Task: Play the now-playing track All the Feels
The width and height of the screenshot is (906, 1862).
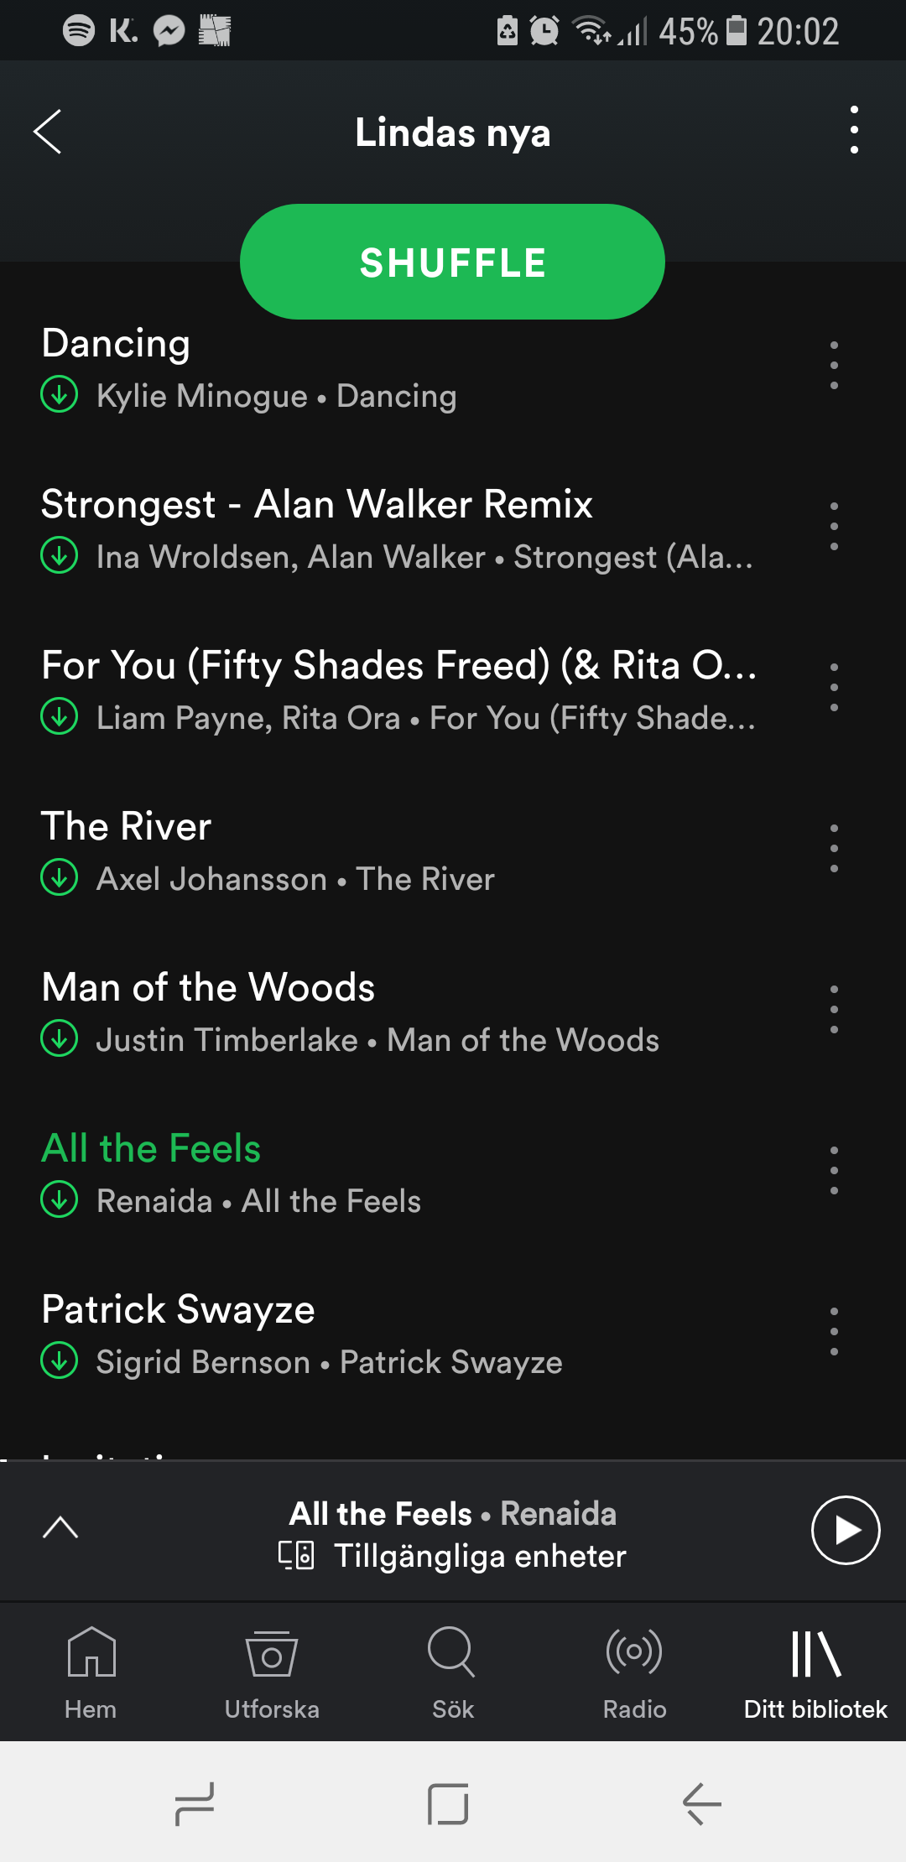Action: tap(846, 1530)
